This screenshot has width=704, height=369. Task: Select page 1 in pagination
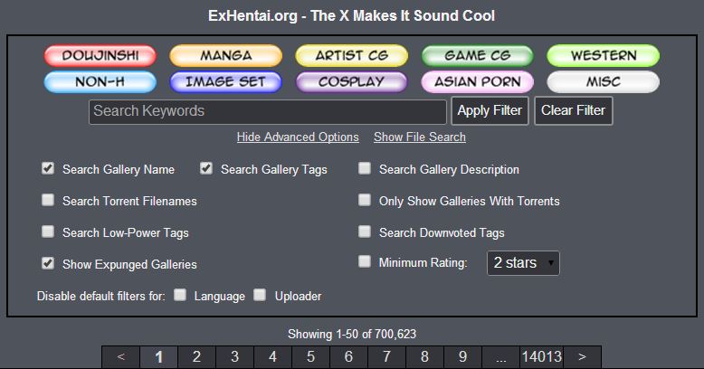159,357
